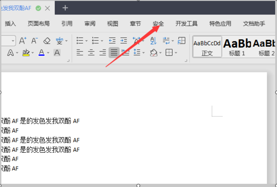Expand the text effect dropdown arrow
The height and width of the screenshot is (187, 277).
coord(17,53)
